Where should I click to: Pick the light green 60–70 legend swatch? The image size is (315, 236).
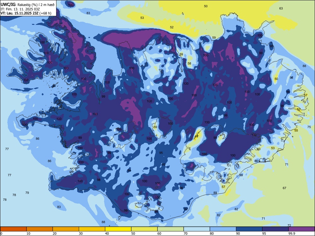170,229
